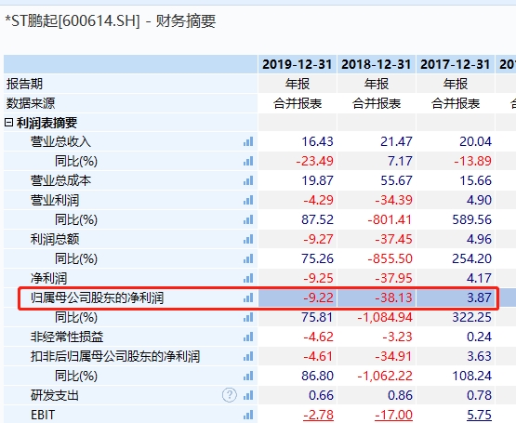Open chart icon for 净利润 row
Image resolution: width=516 pixels, height=423 pixels.
[x=248, y=279]
